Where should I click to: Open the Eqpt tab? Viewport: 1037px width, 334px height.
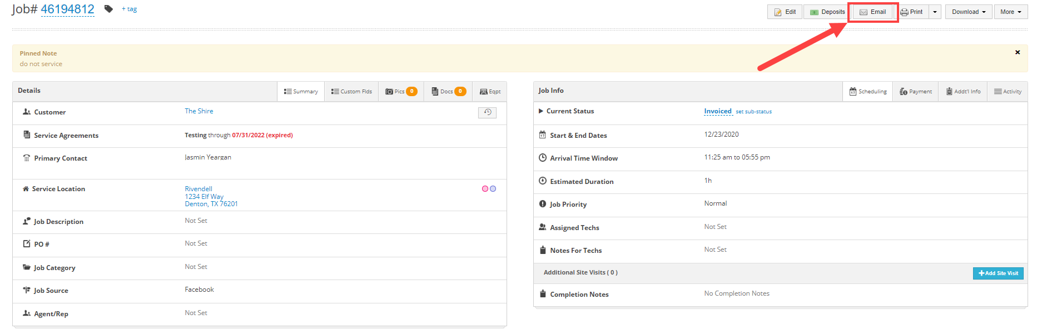click(490, 92)
